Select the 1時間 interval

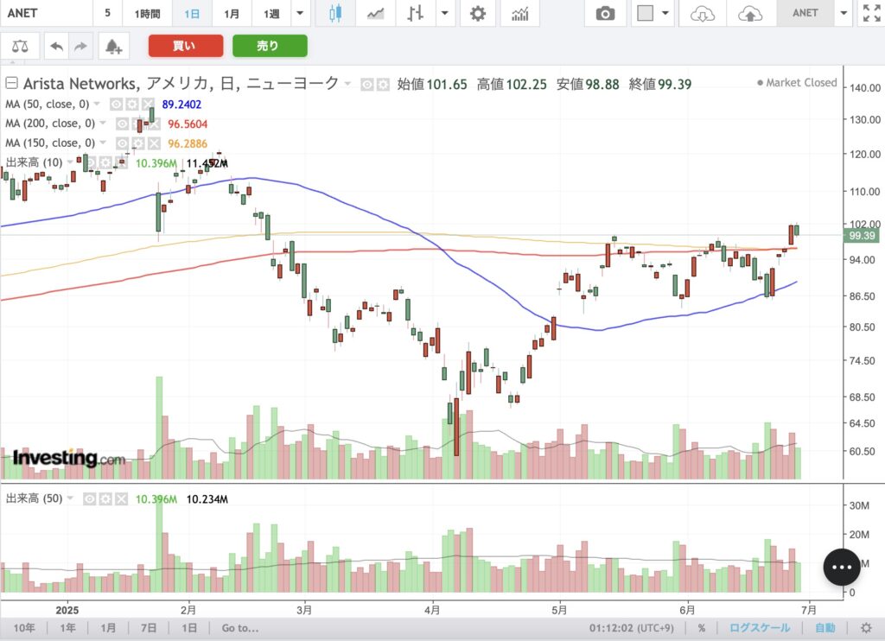pos(147,14)
